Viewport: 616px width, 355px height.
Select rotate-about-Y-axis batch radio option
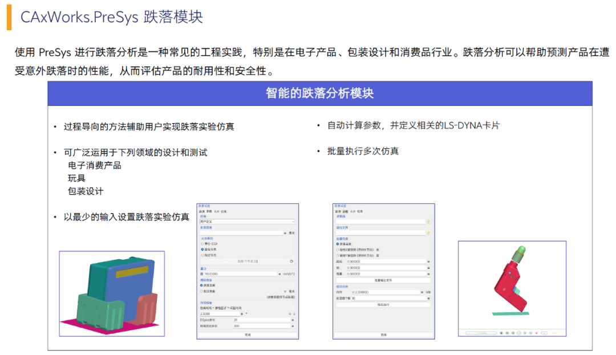[338, 256]
